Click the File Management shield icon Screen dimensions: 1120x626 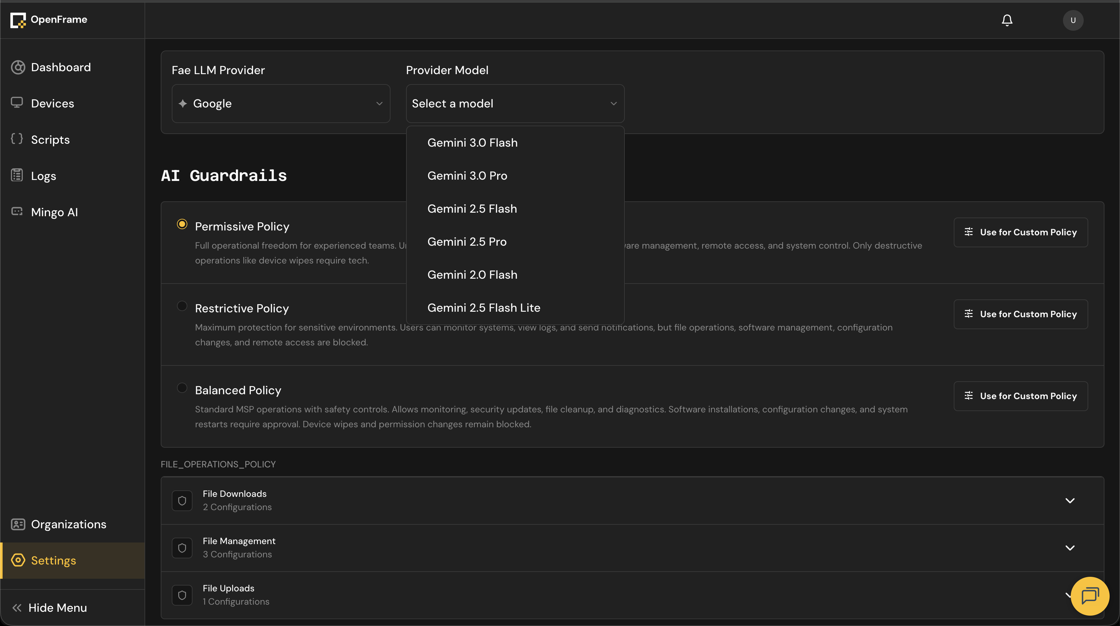point(182,548)
